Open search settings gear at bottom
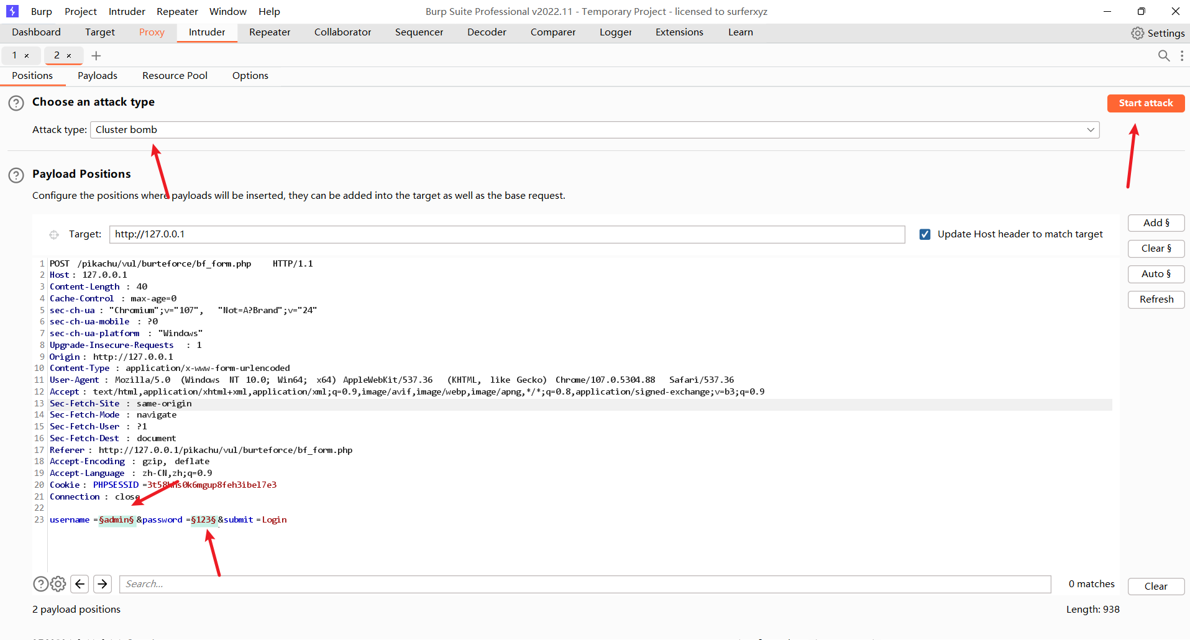Viewport: 1190px width, 640px height. [x=58, y=584]
